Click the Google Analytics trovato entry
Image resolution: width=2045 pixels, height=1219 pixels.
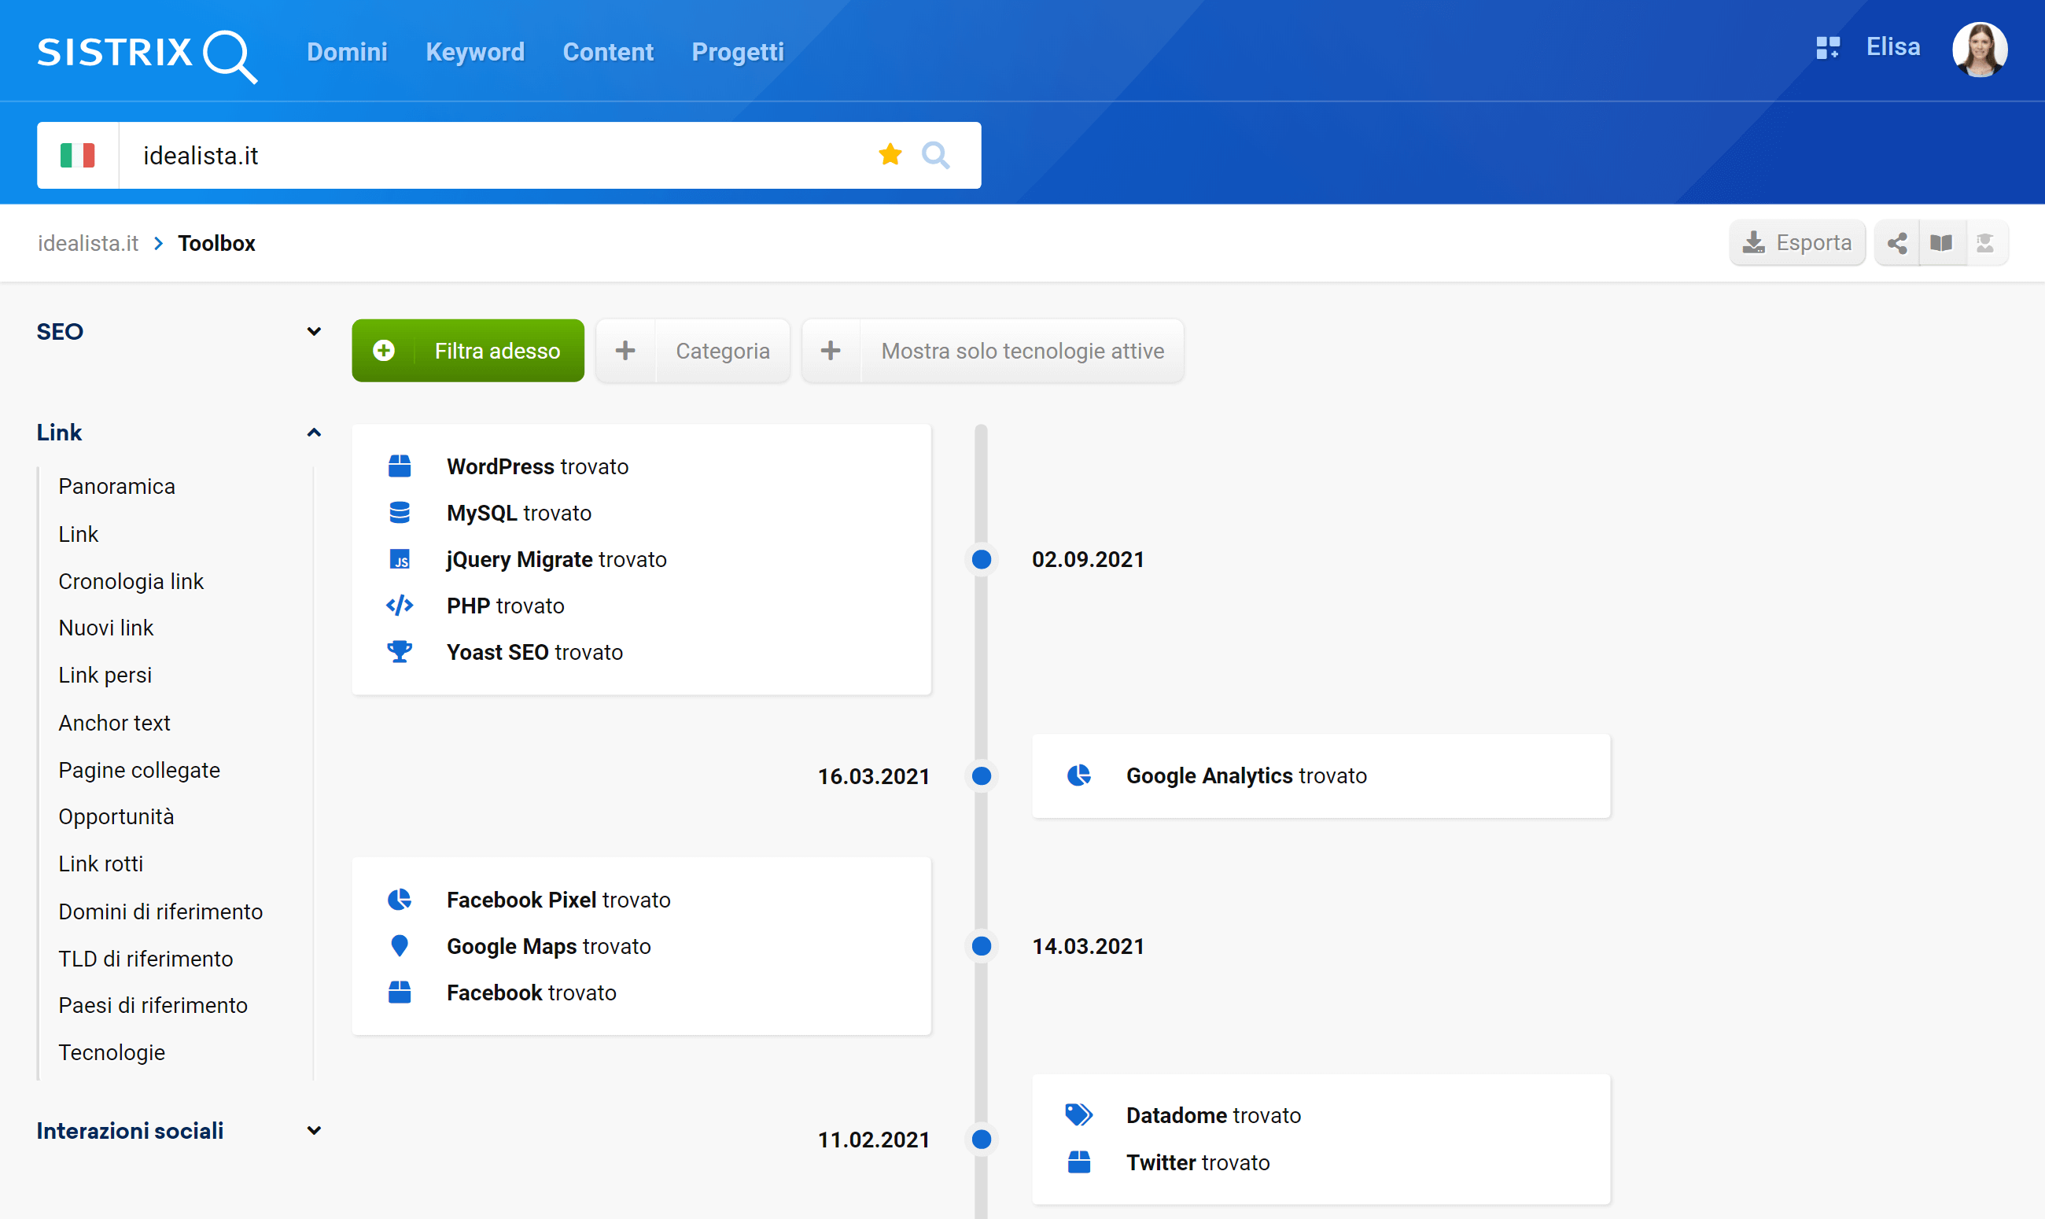[x=1247, y=775]
